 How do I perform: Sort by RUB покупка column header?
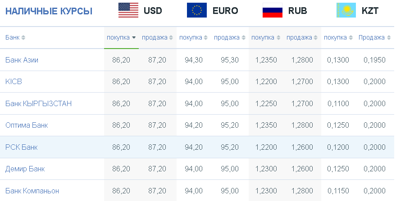[x=266, y=38]
